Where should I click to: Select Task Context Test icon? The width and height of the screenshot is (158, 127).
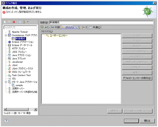point(9,75)
